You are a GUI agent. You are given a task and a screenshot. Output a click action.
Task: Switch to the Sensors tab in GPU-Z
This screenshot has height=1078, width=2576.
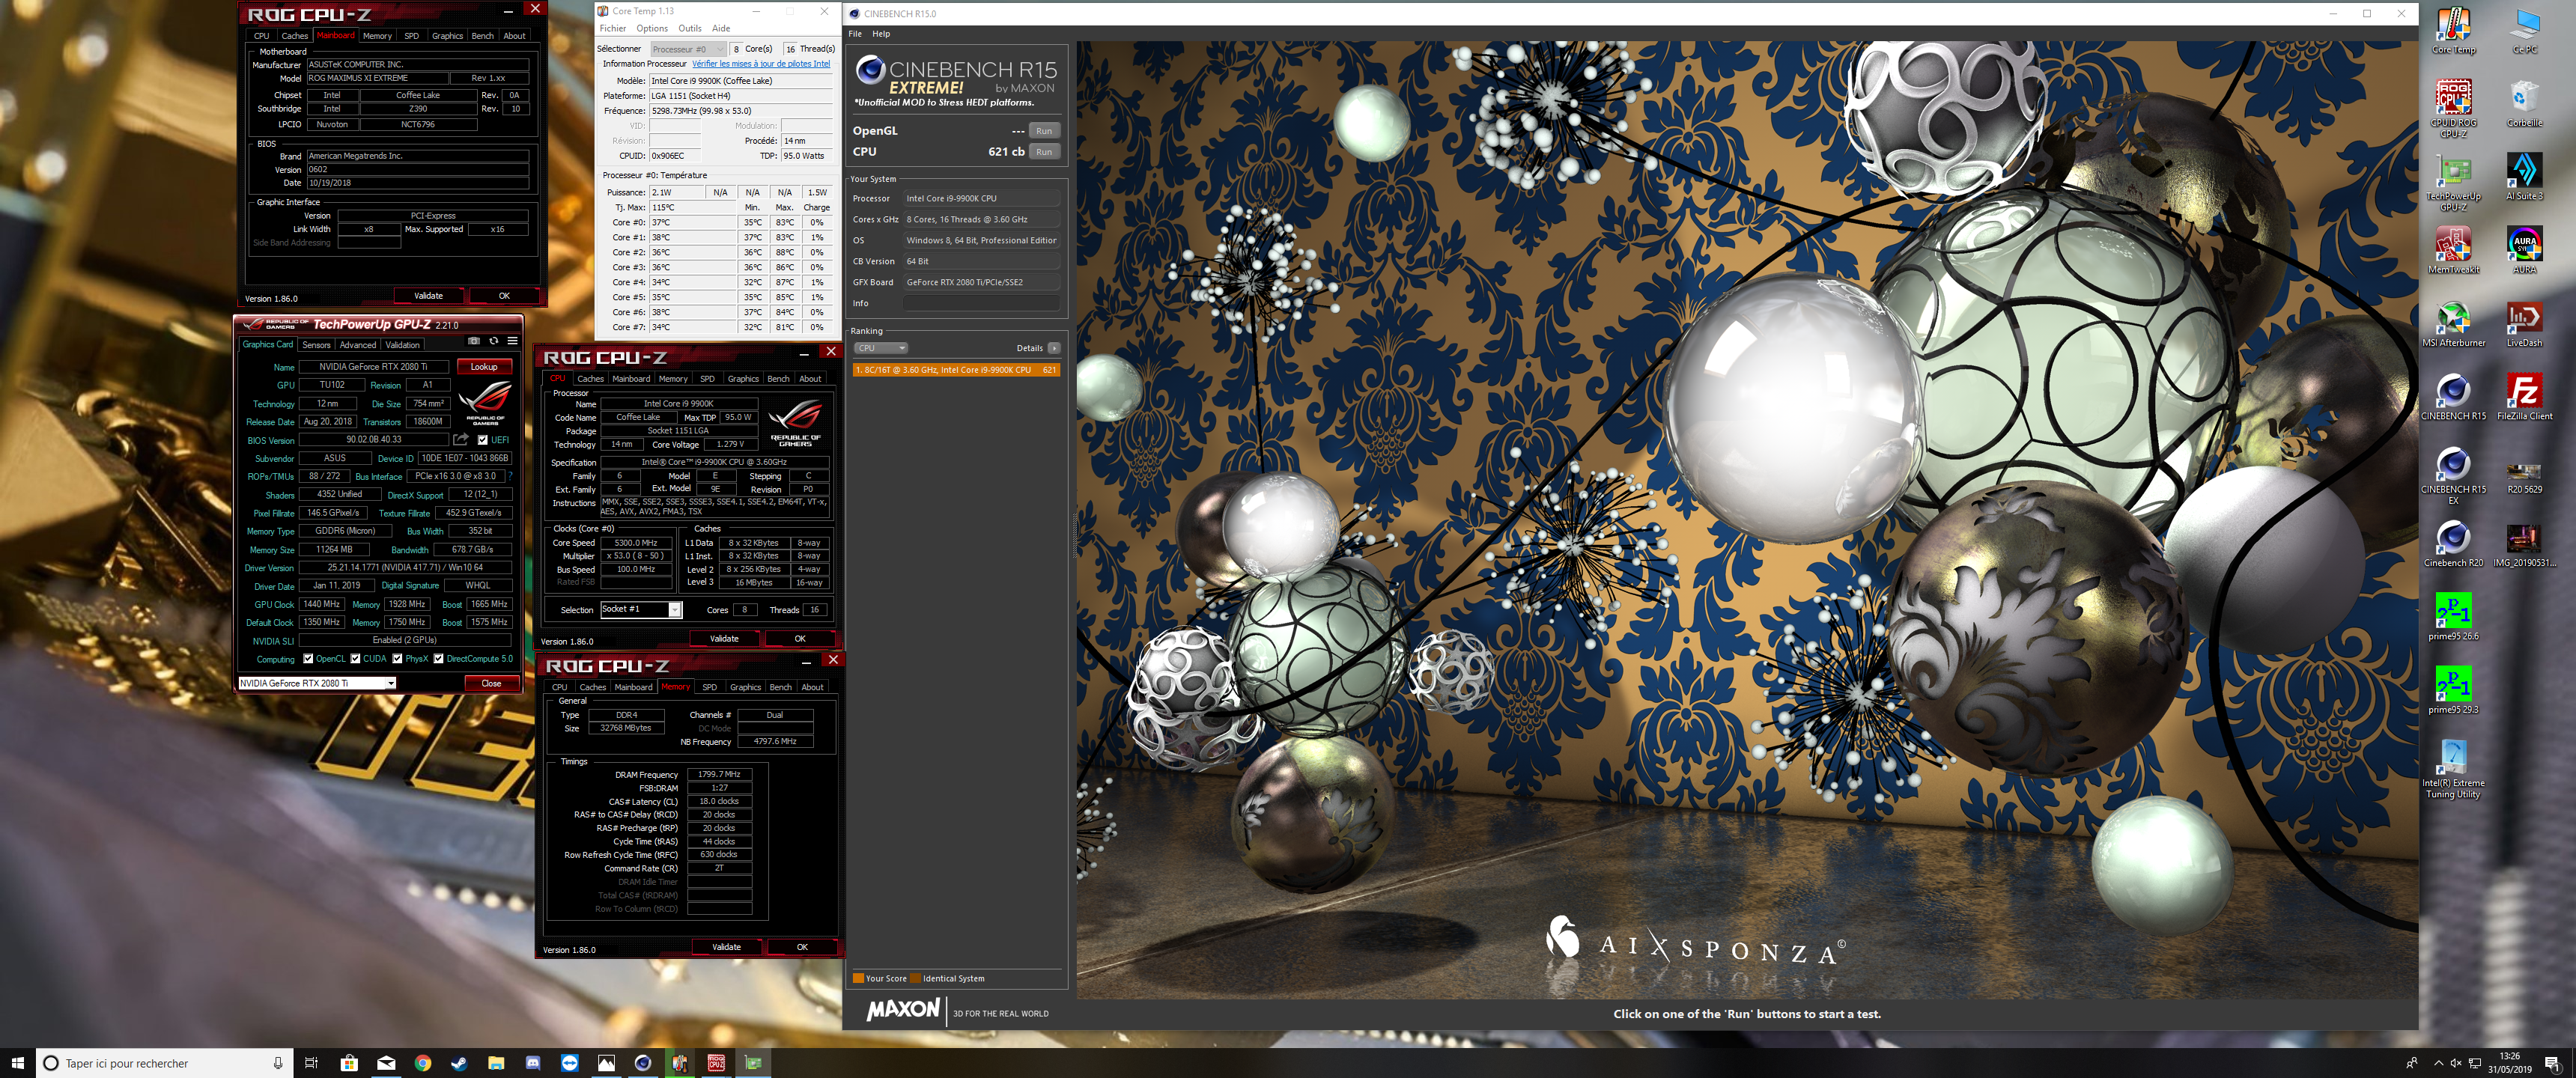tap(316, 345)
